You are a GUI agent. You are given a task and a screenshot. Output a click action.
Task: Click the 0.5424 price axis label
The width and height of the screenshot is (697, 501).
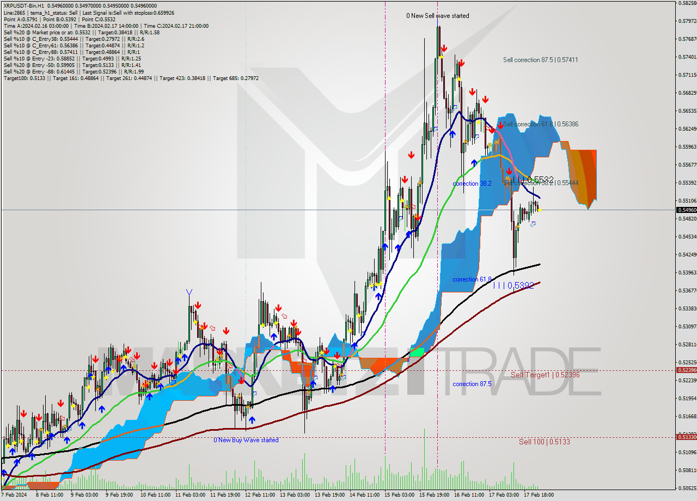pos(687,254)
